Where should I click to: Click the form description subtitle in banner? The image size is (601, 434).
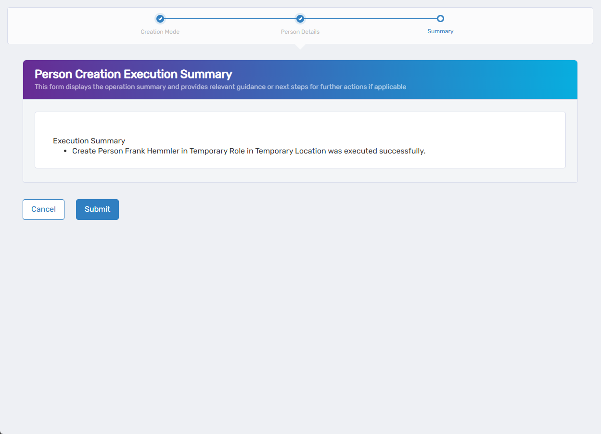pyautogui.click(x=220, y=87)
